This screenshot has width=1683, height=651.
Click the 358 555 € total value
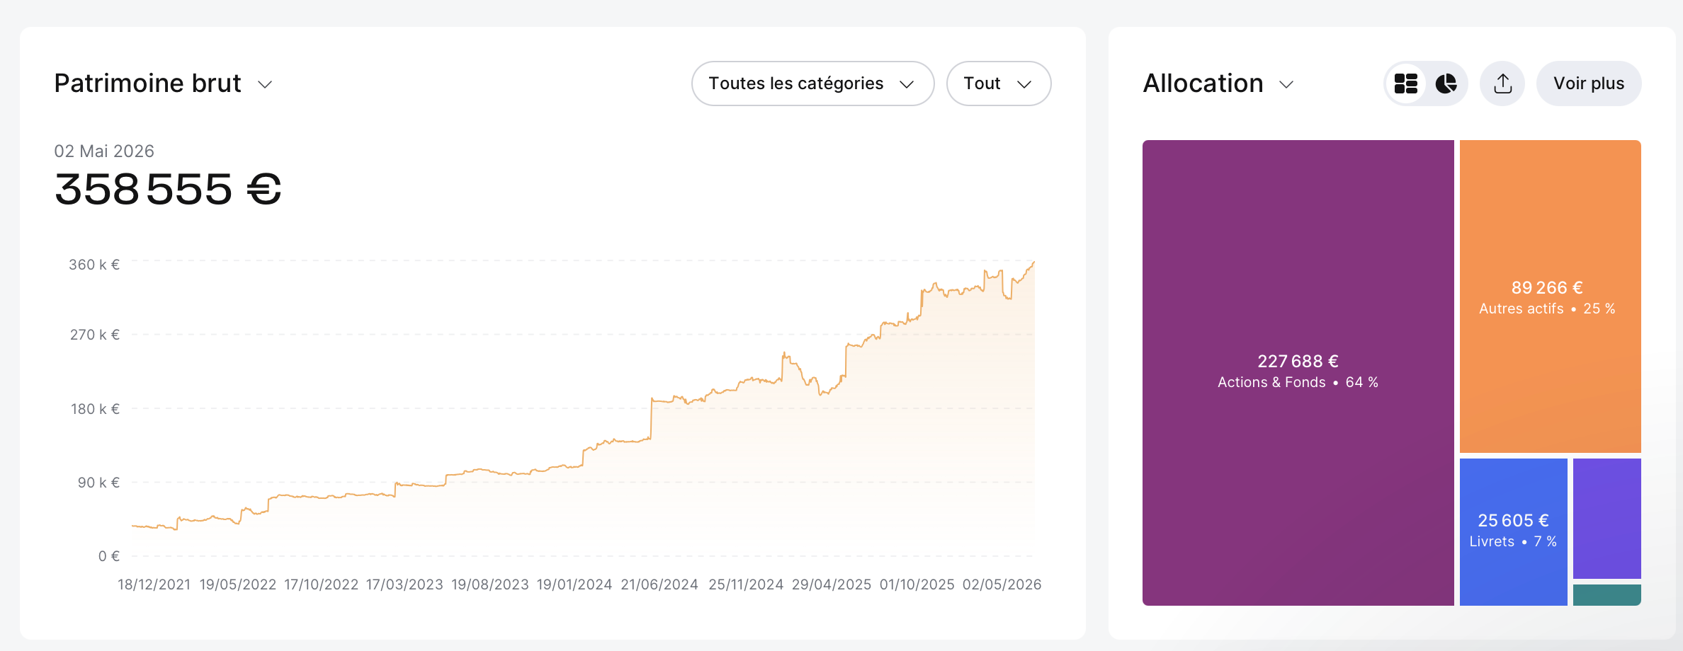pos(169,190)
